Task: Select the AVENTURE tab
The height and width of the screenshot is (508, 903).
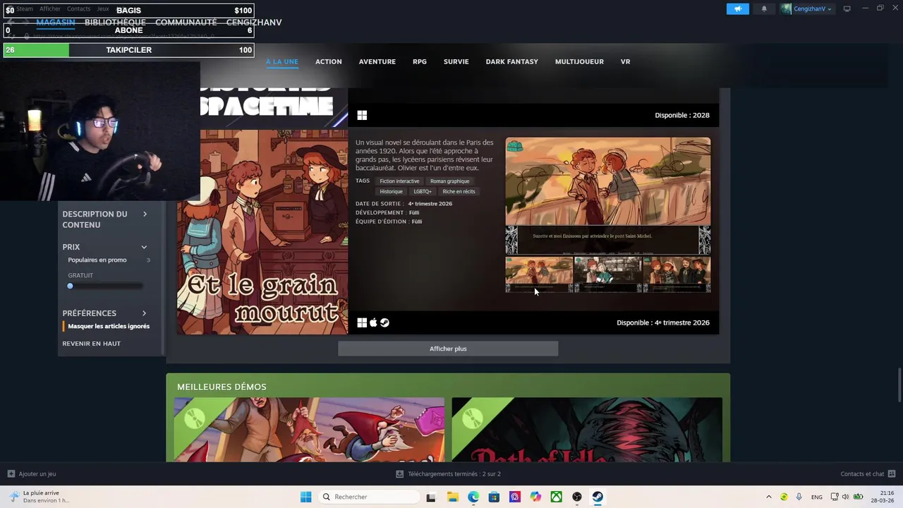Action: tap(377, 61)
